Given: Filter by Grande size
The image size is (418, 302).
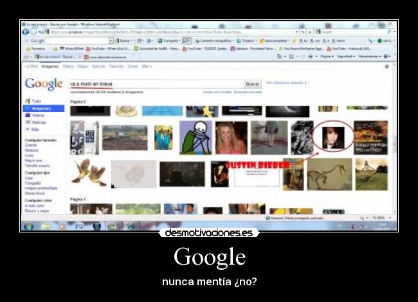Looking at the screenshot, I should tap(31, 145).
